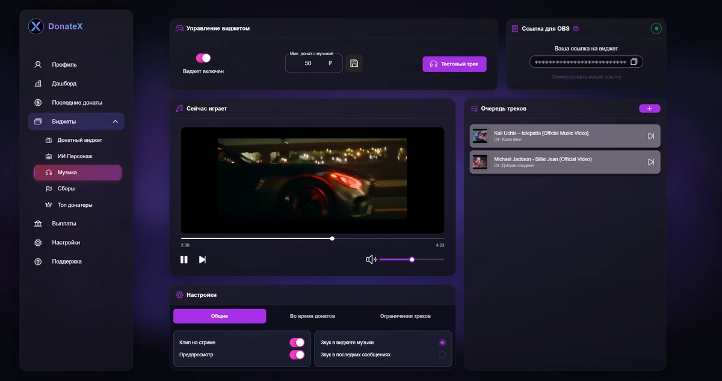Click the Billie Jean track thumbnail
This screenshot has width=722, height=381.
[x=480, y=162]
